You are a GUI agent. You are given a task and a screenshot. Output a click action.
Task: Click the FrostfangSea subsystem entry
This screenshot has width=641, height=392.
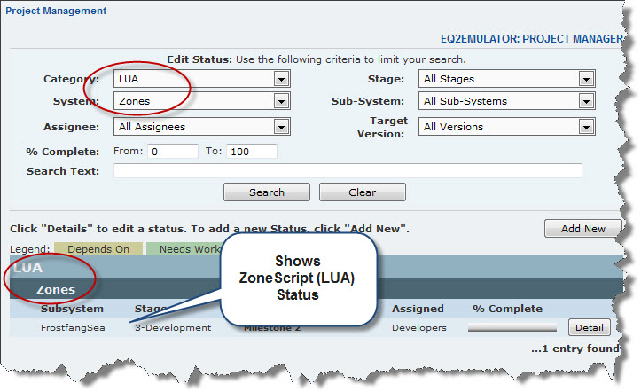coord(72,328)
